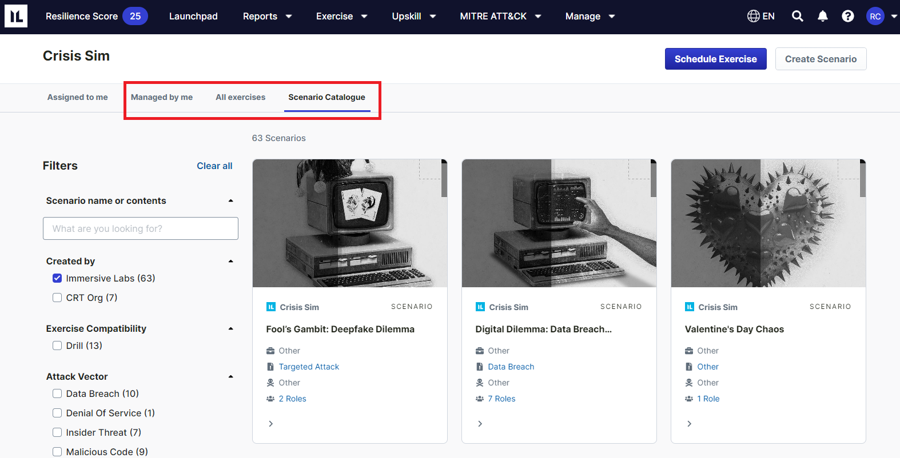The height and width of the screenshot is (458, 900).
Task: Open the MITRE ATT&CK dropdown
Action: click(x=500, y=16)
